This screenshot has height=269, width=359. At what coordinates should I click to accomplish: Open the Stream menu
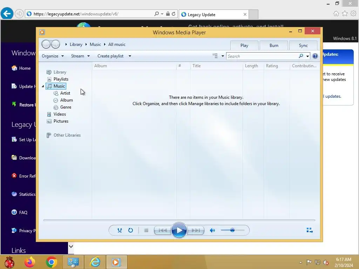(x=80, y=56)
